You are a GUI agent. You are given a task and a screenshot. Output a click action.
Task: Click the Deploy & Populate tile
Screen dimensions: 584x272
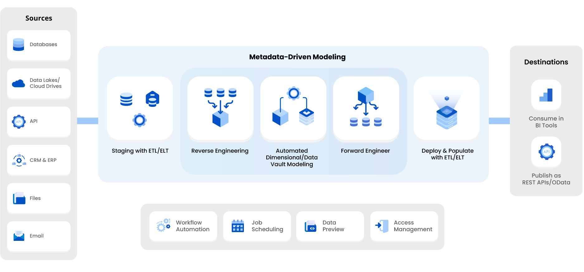pos(446,108)
